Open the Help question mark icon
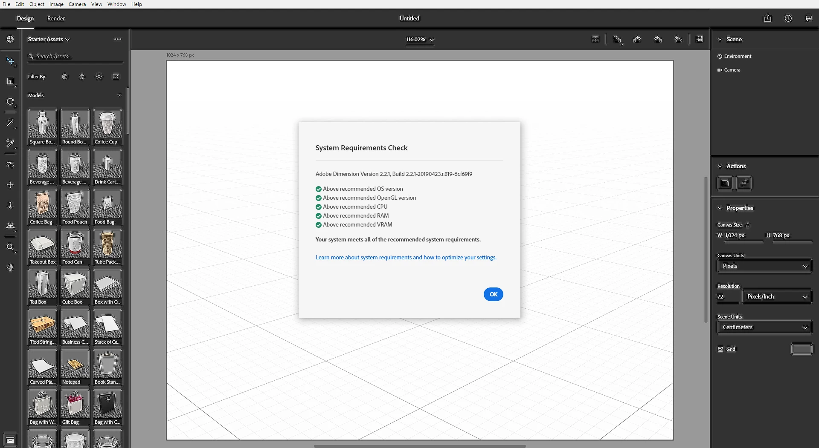The height and width of the screenshot is (448, 819). pos(788,18)
